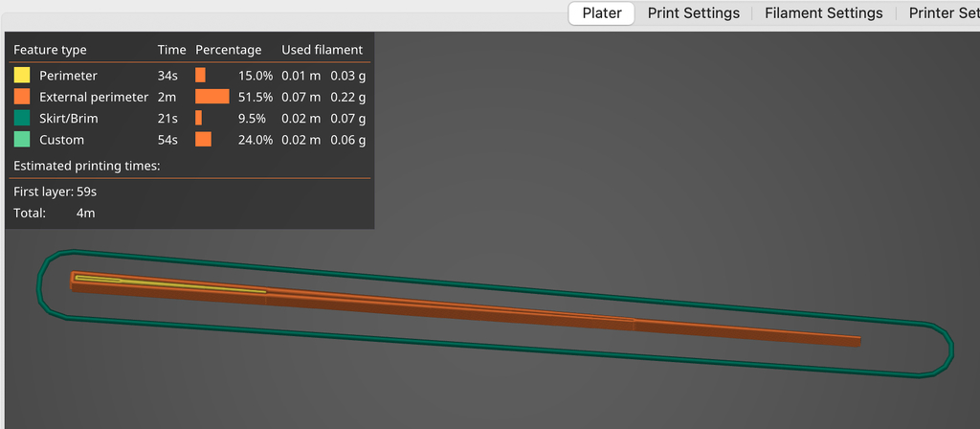The image size is (980, 429).
Task: Click the filament weight '0.22 g'
Action: [x=348, y=97]
